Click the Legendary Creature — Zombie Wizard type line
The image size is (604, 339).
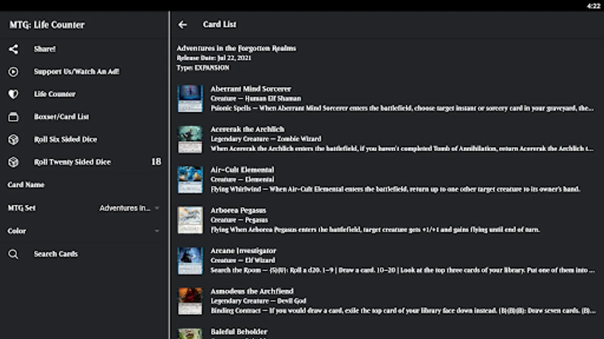pyautogui.click(x=266, y=139)
